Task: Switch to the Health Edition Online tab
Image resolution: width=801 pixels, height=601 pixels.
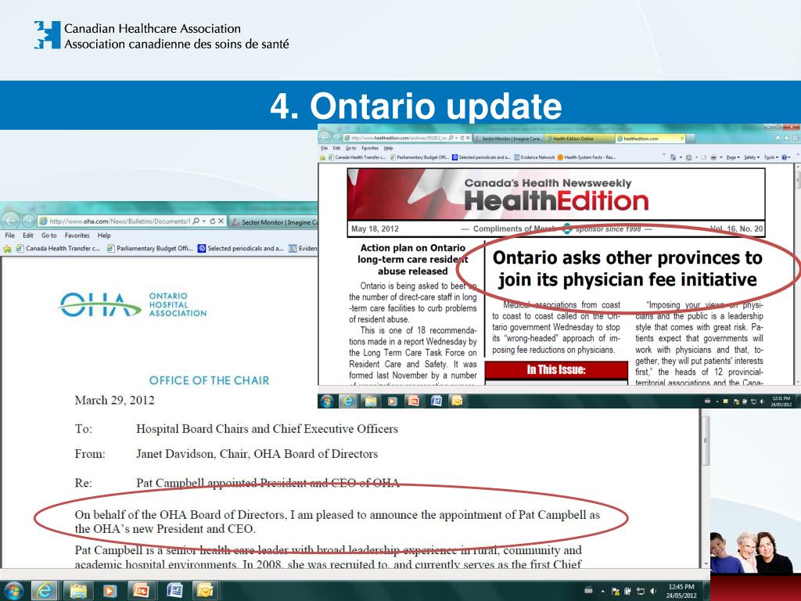Action: [579, 139]
